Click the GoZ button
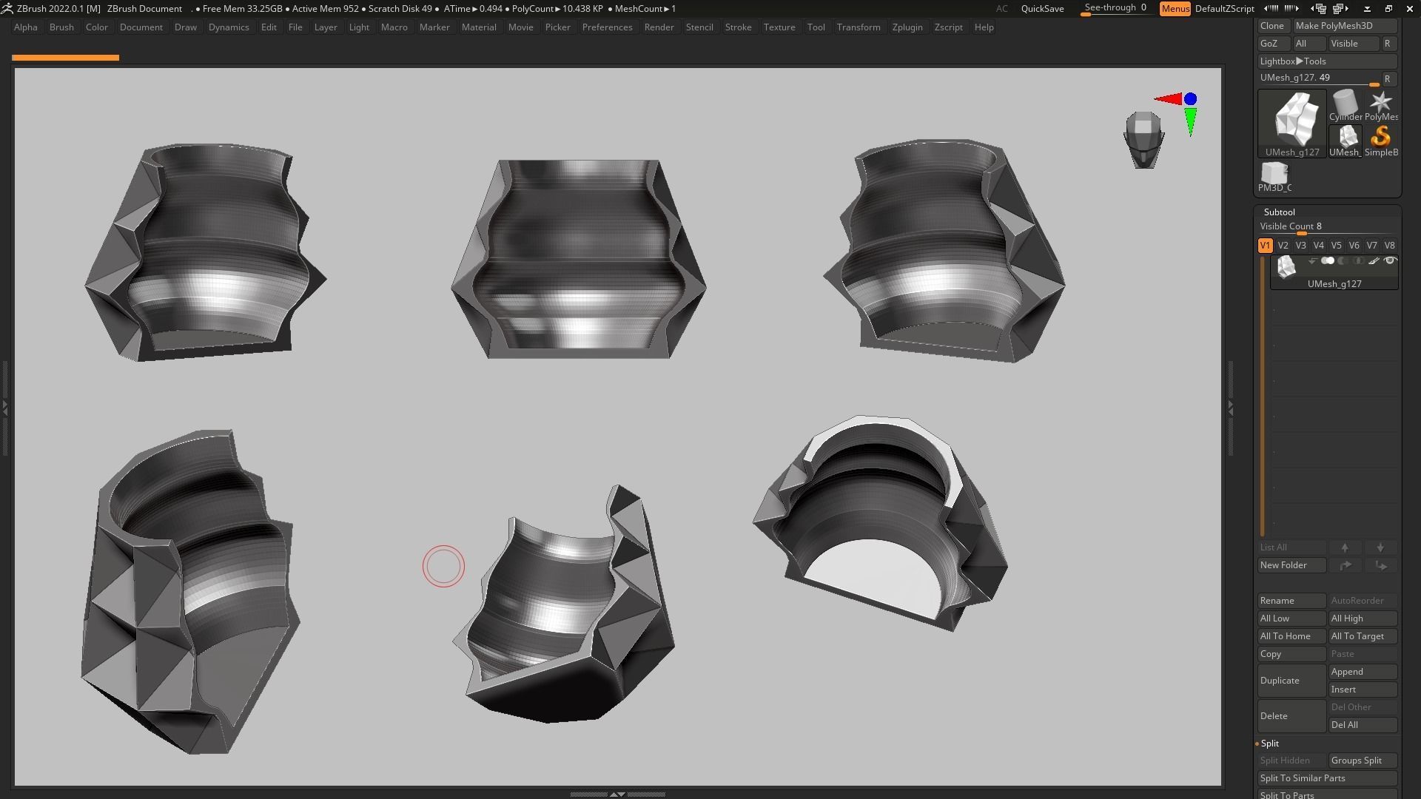The image size is (1421, 799). click(1273, 44)
